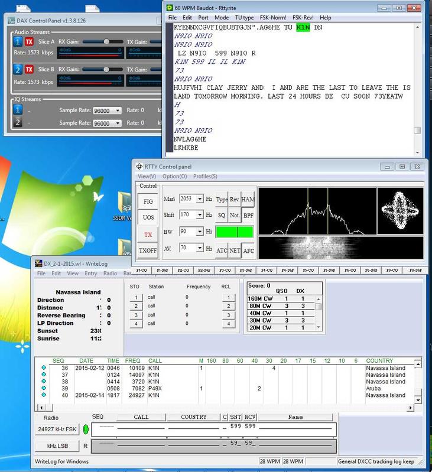The width and height of the screenshot is (432, 472).
Task: Click the TXOFF button
Action: (148, 250)
